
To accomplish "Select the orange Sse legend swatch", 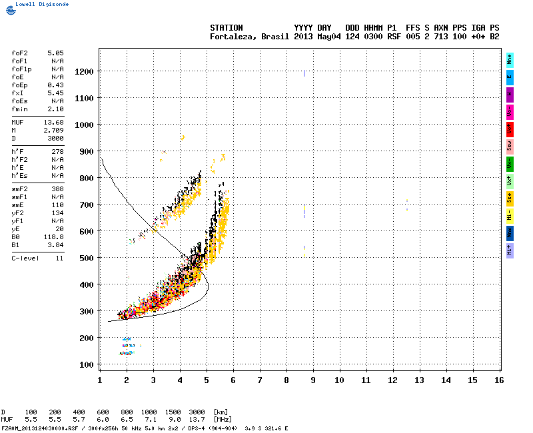I will (510, 199).
